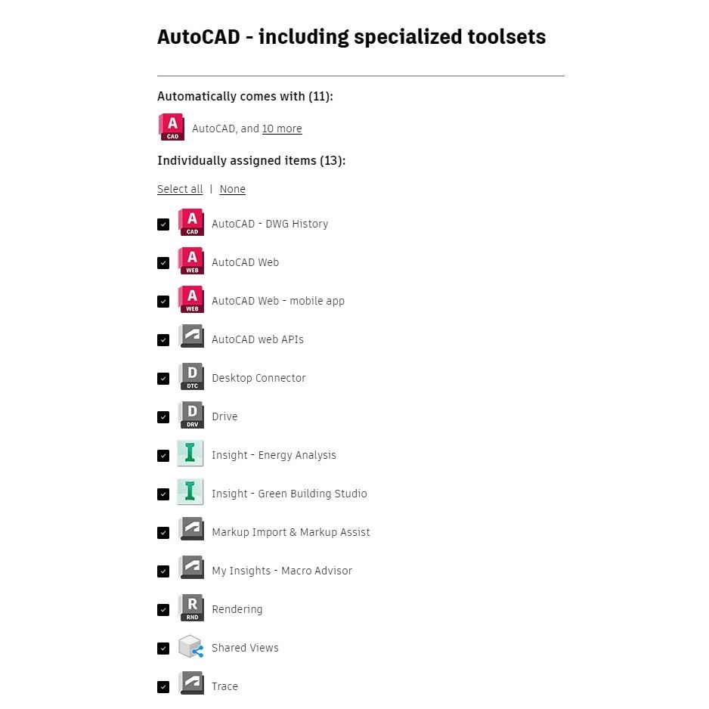Deselect the My Insights - Macro Advisor checkbox

point(163,571)
